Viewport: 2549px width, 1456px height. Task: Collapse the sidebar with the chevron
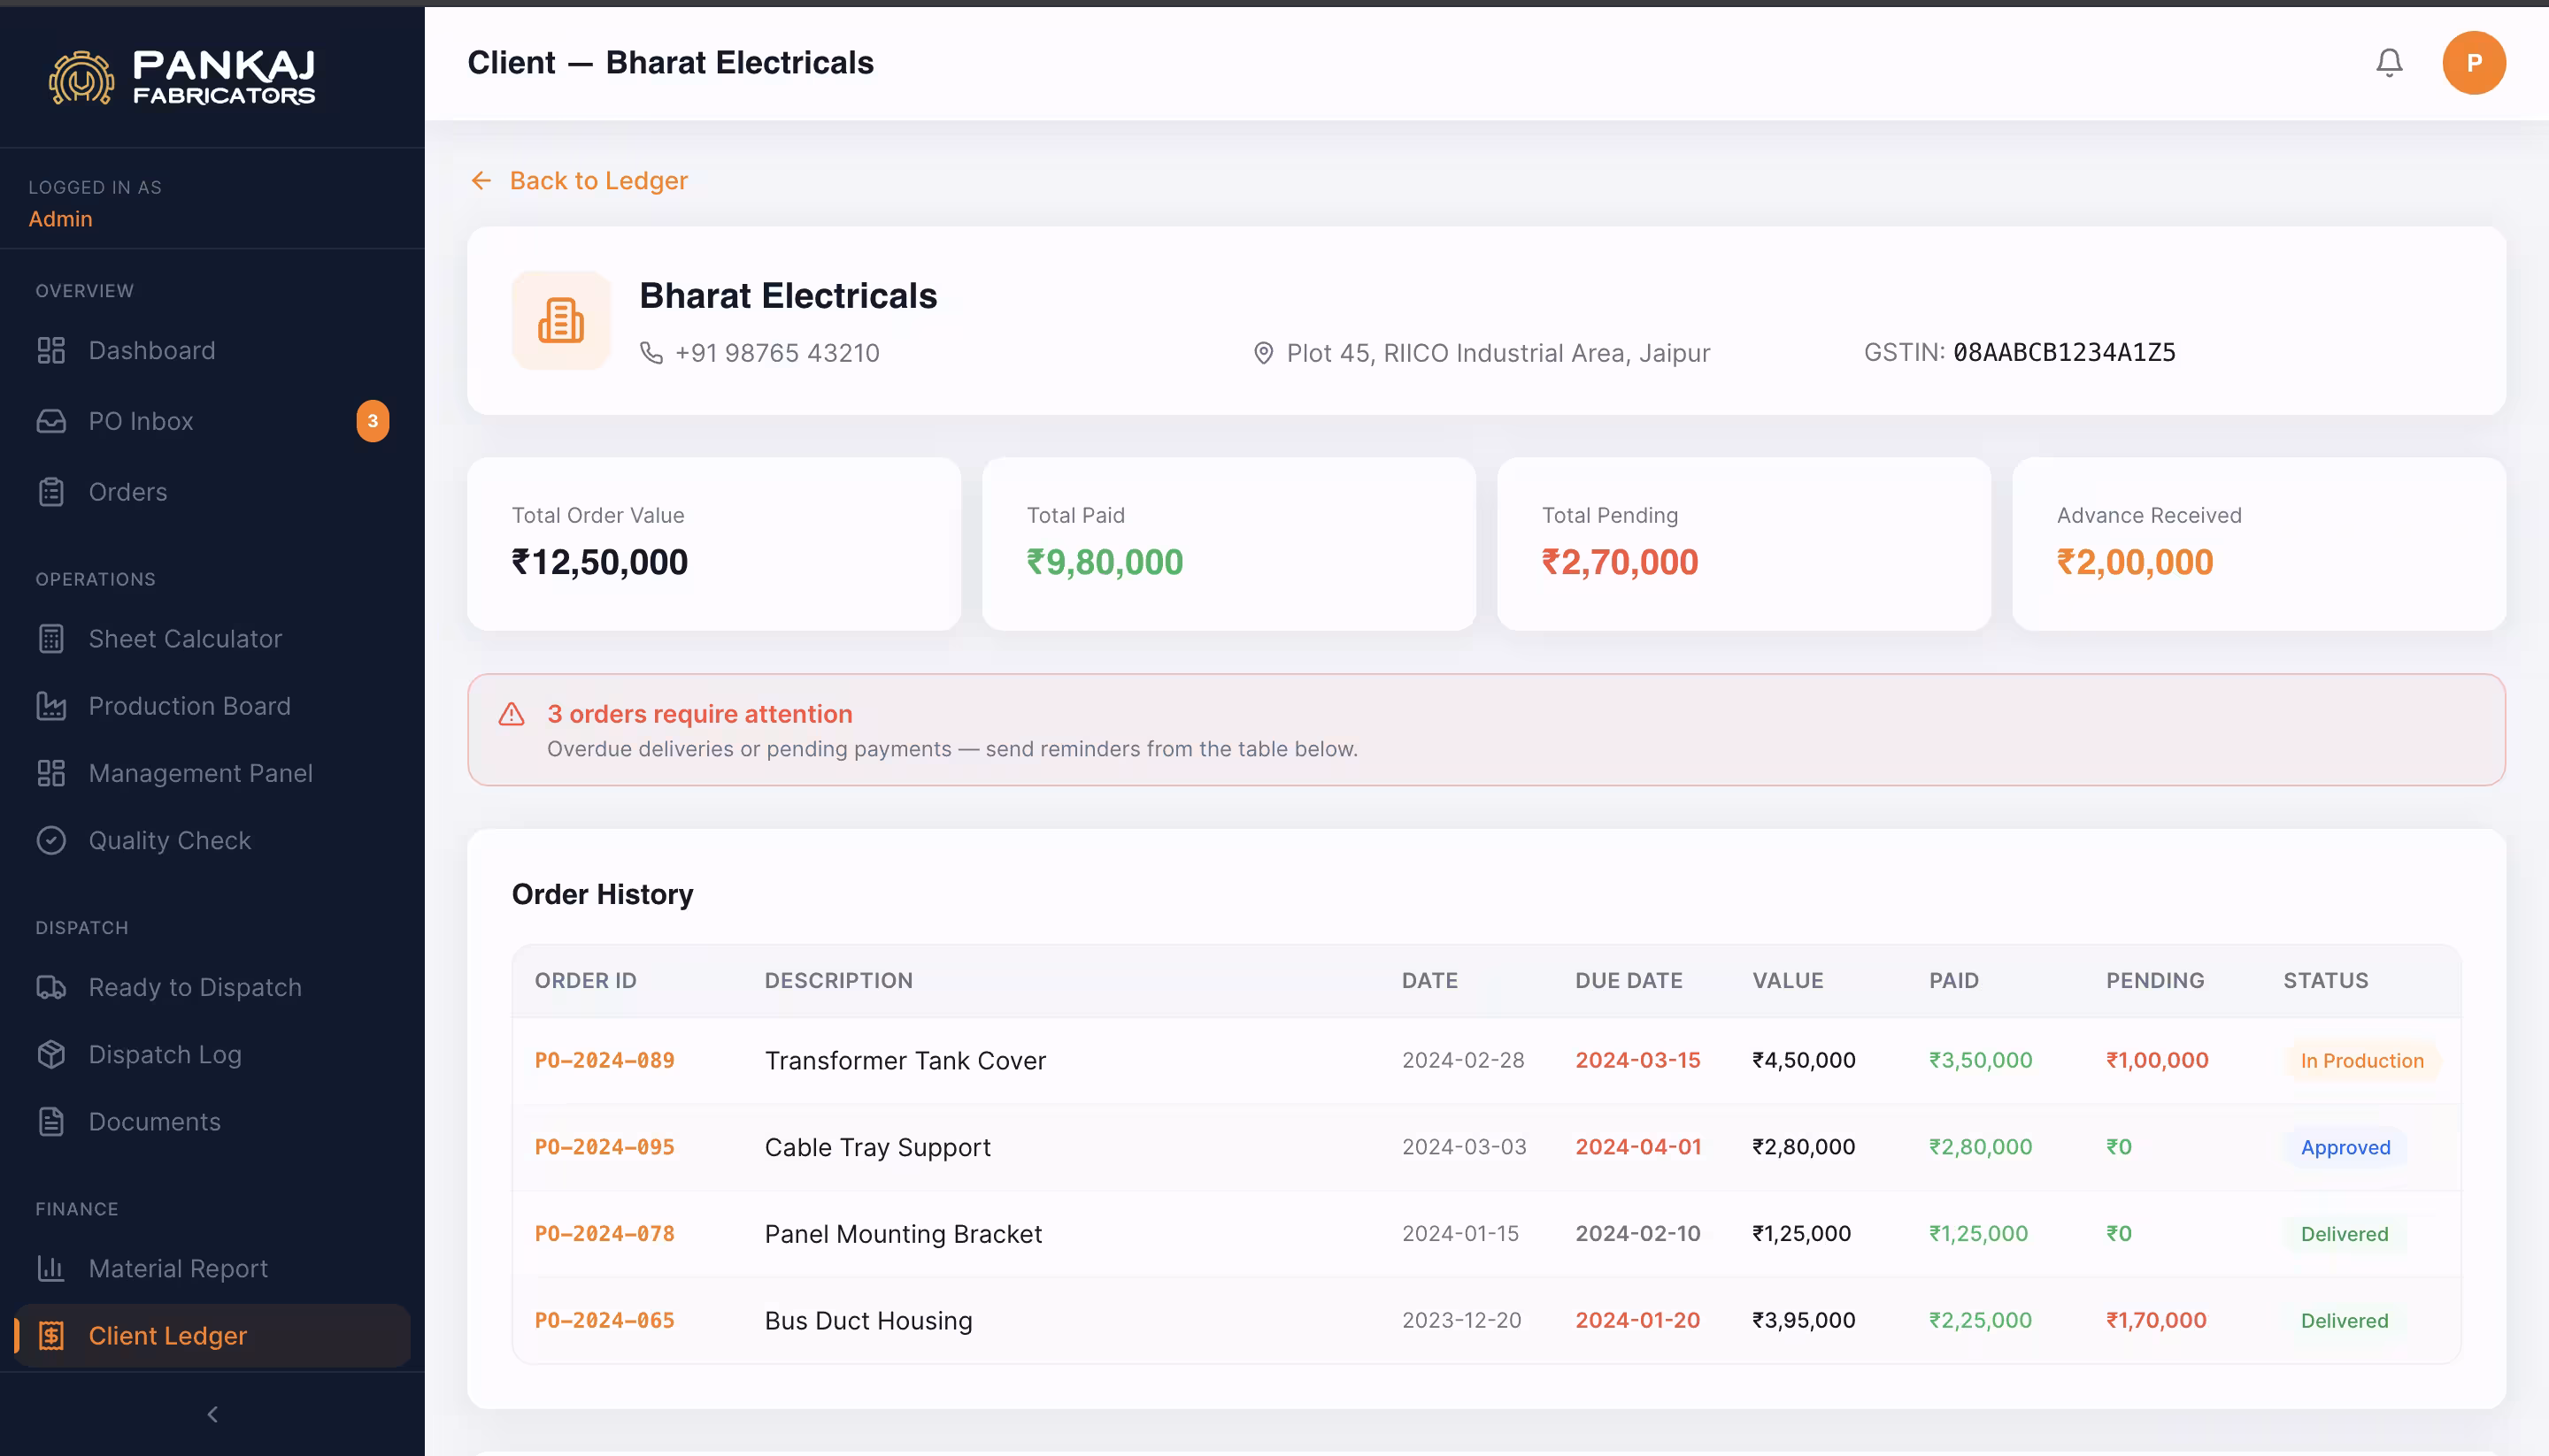pos(211,1413)
